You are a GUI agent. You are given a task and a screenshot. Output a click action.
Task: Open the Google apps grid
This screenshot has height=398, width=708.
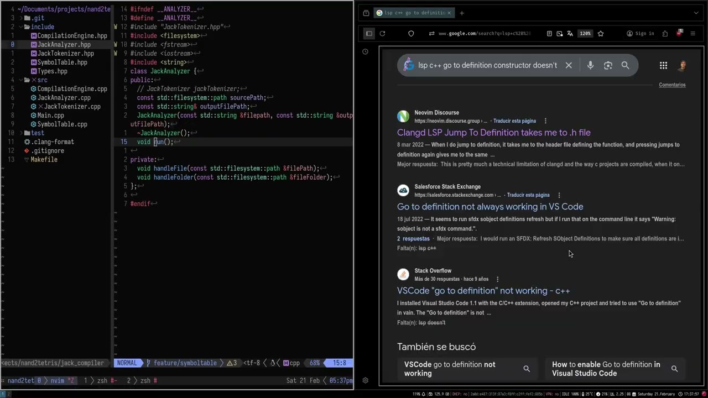click(x=663, y=65)
